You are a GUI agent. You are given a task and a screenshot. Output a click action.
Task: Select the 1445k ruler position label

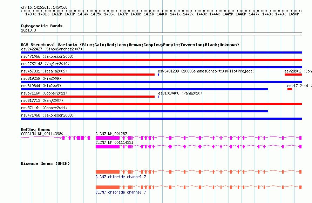[x=228, y=14]
